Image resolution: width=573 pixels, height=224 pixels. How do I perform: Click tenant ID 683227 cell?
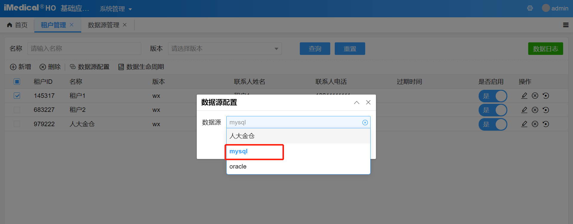tap(44, 110)
